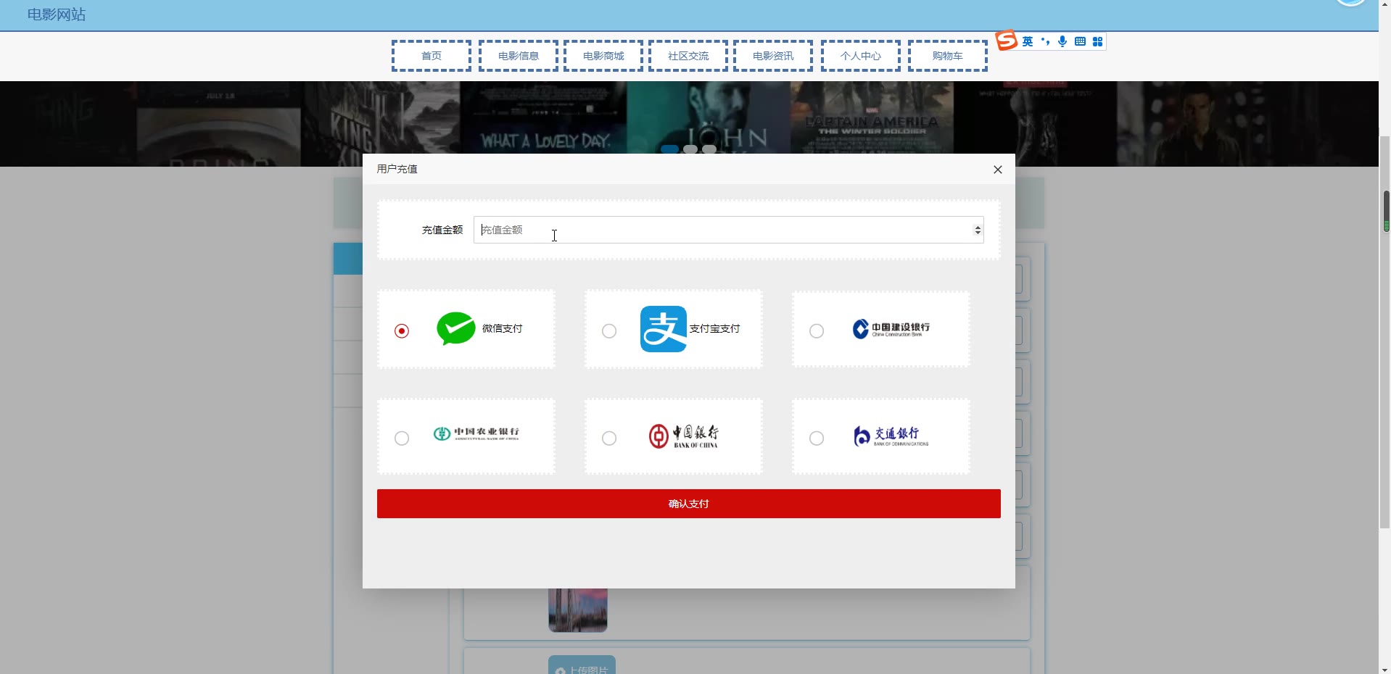
Task: Toggle Sogou 英 language mode
Action: click(1028, 41)
